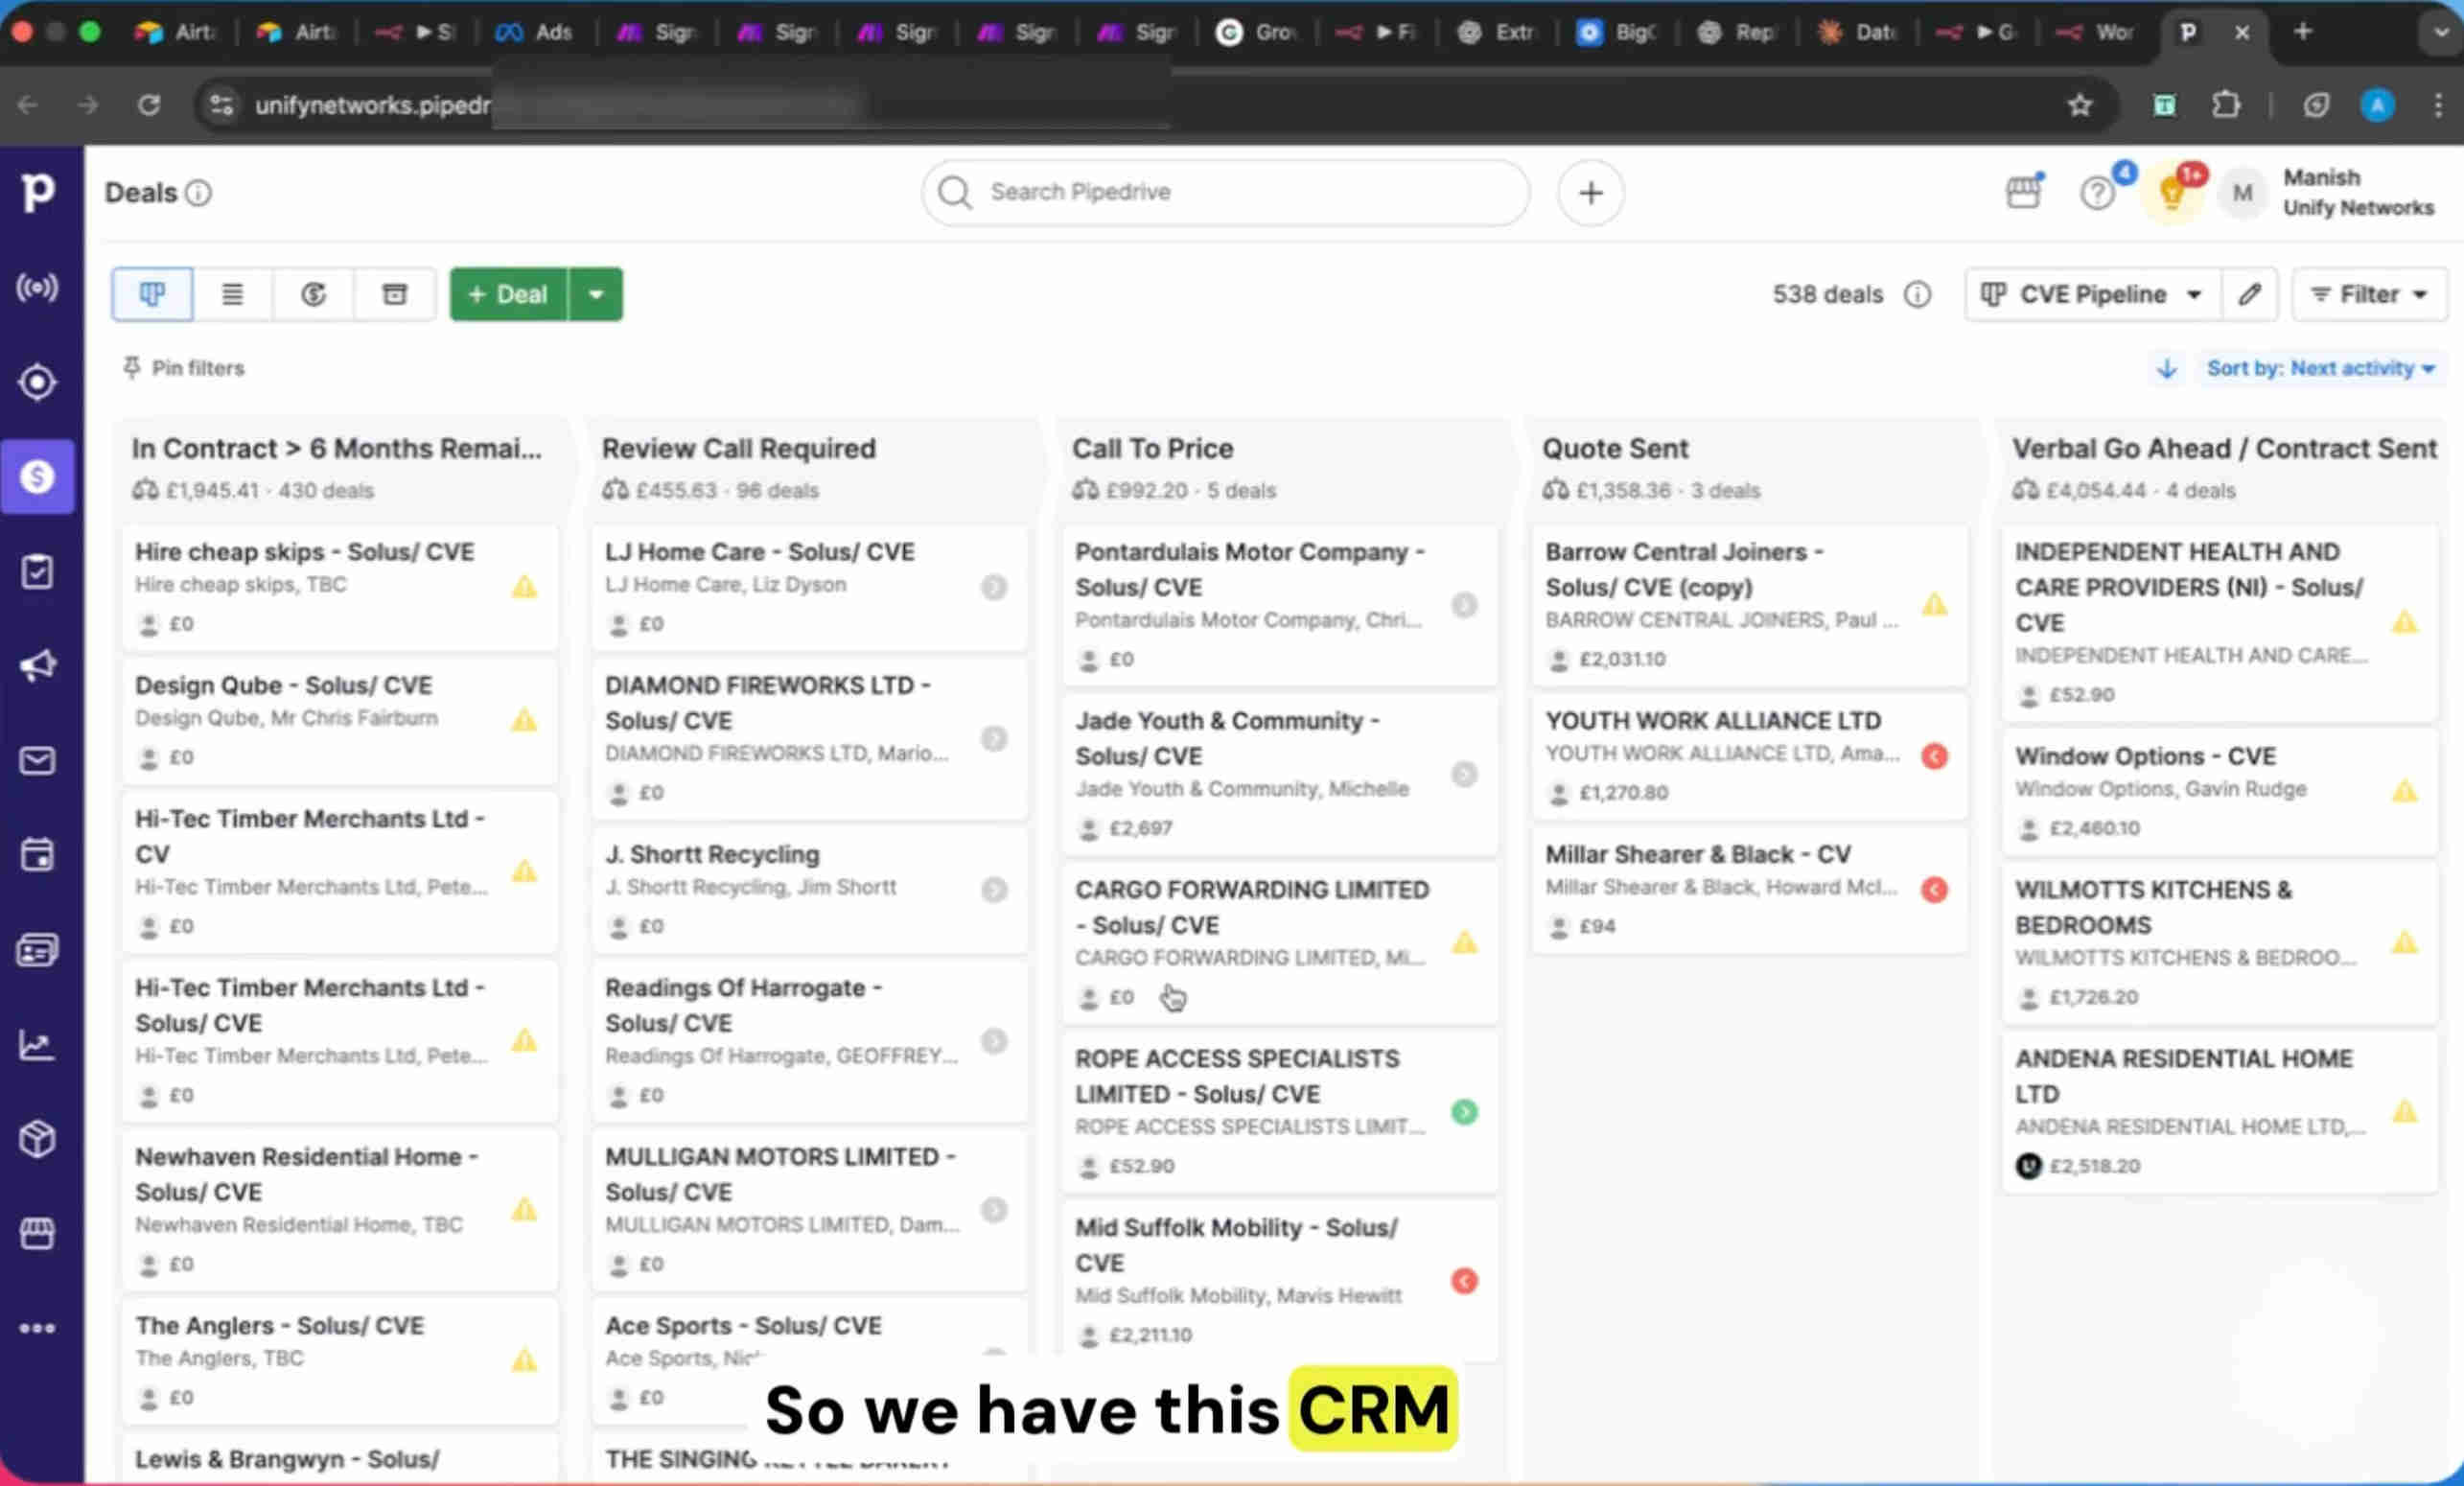Switch to Extr browser tab
The image size is (2464, 1486).
click(x=1497, y=32)
